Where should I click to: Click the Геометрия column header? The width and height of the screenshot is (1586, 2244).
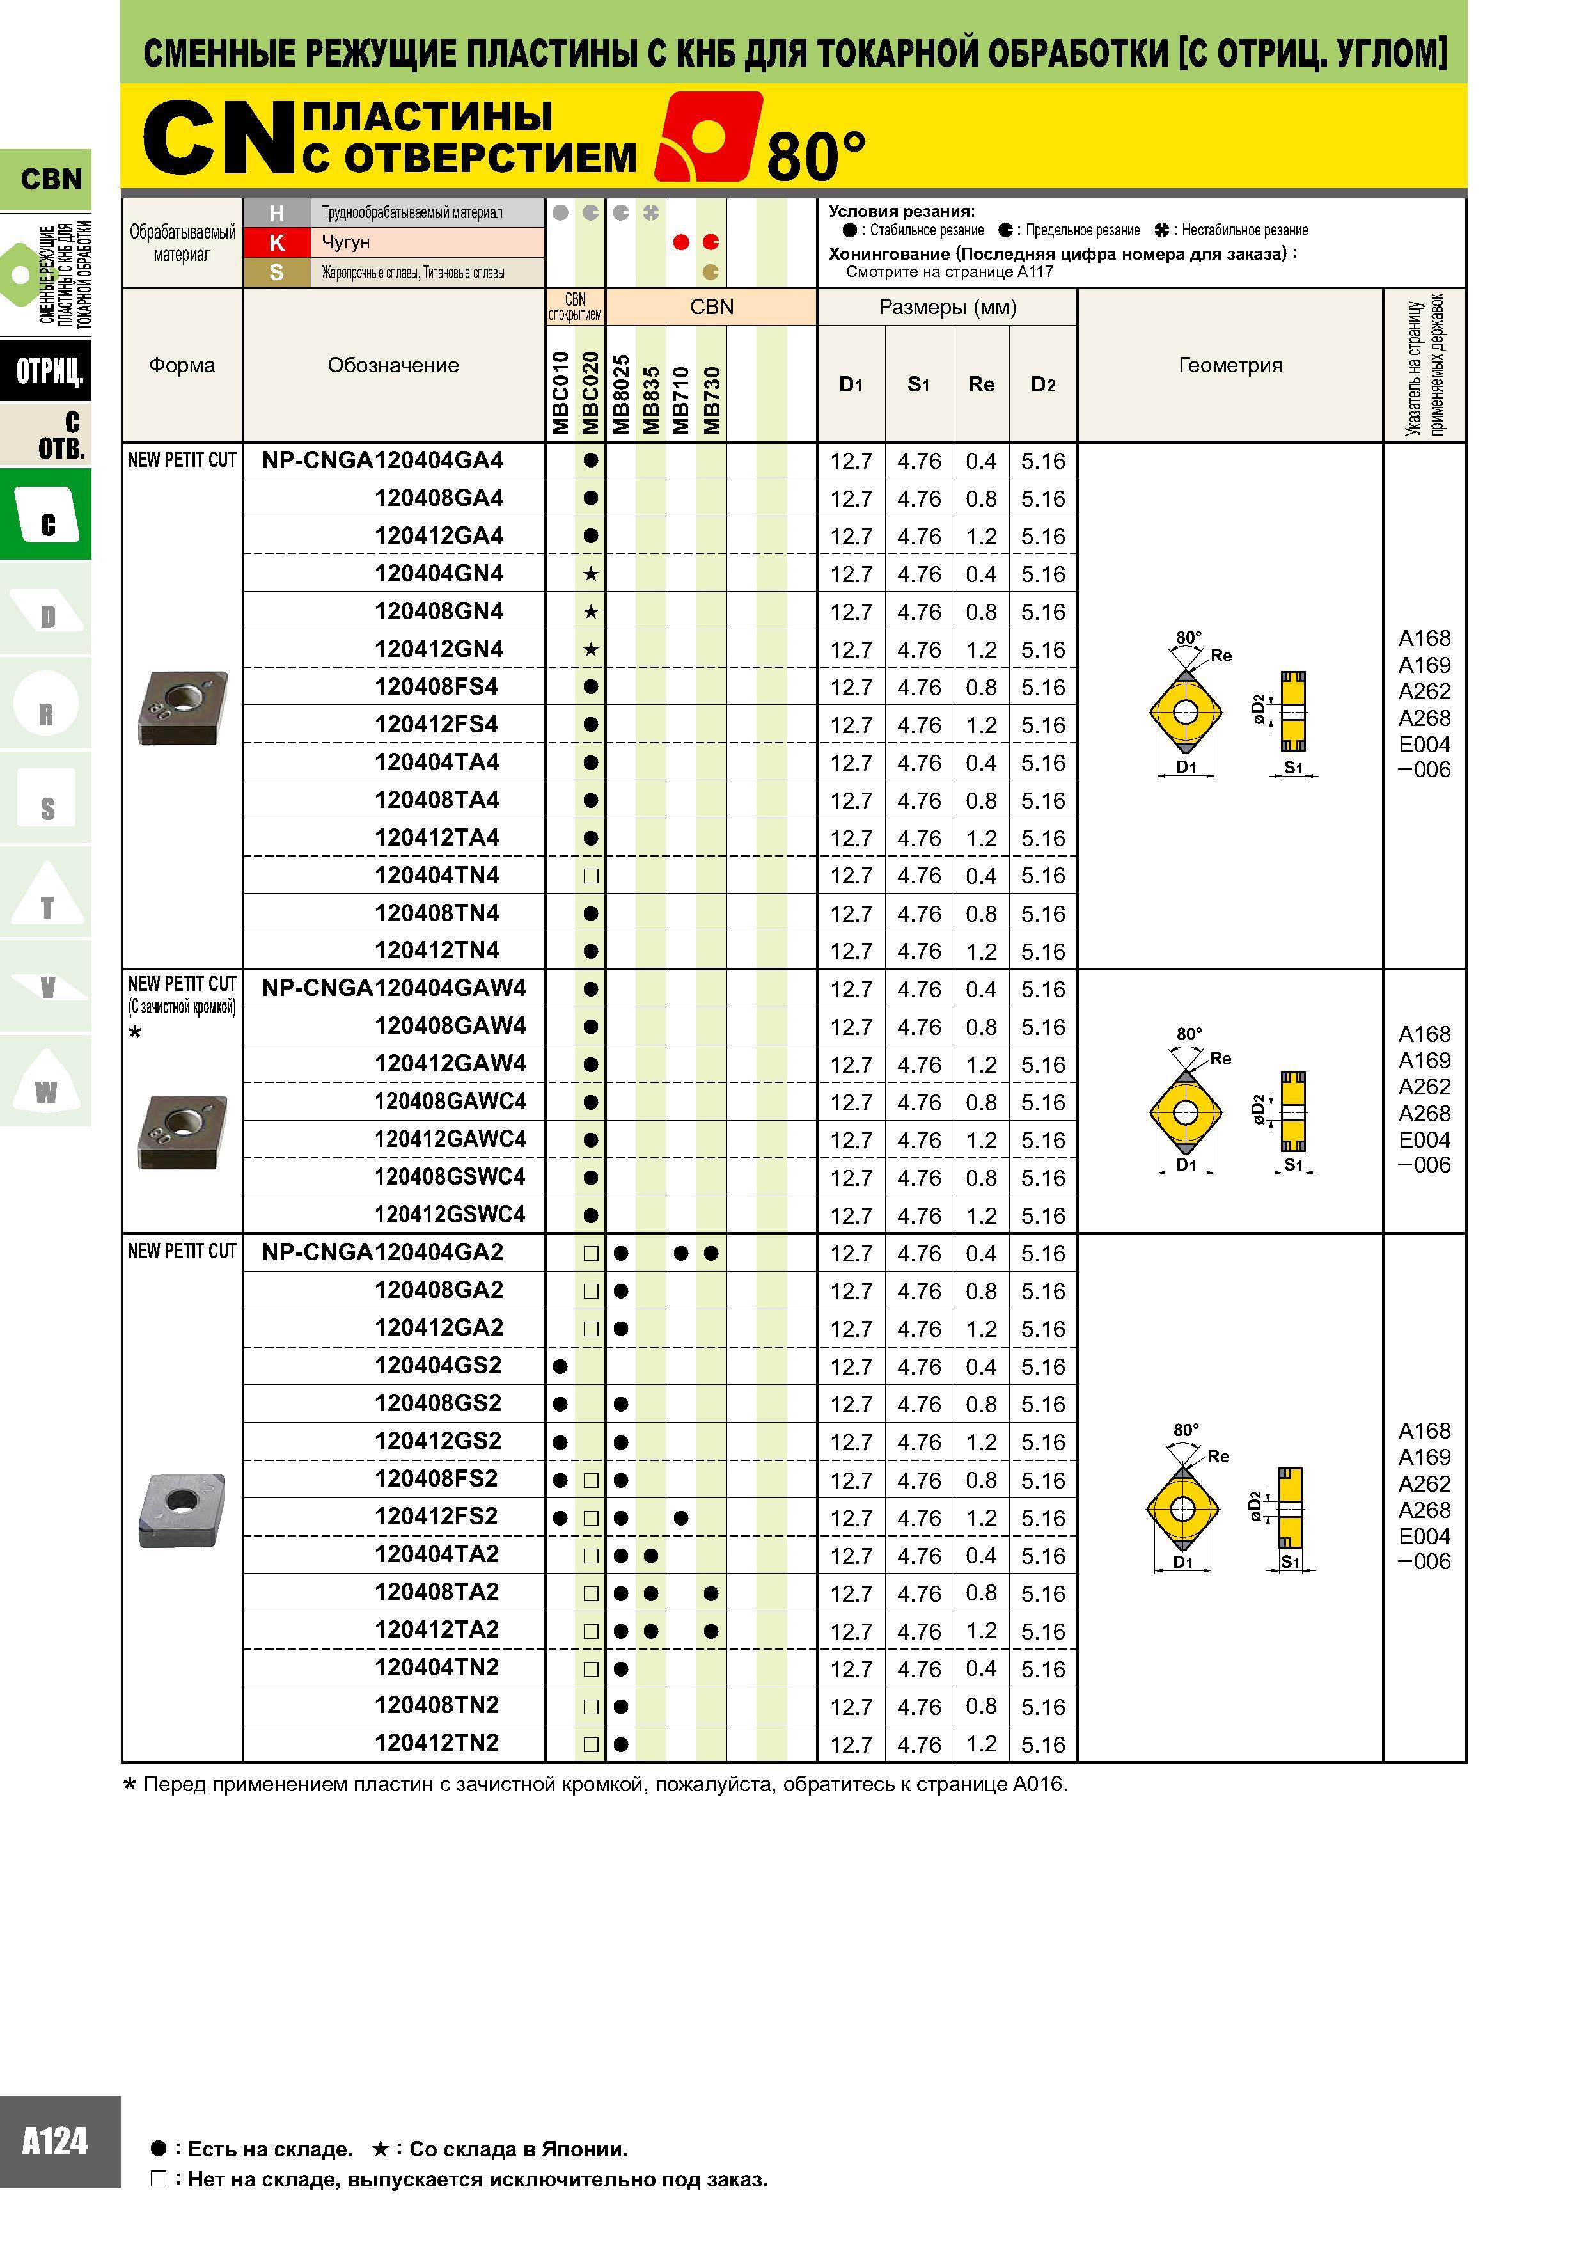pyautogui.click(x=1229, y=365)
